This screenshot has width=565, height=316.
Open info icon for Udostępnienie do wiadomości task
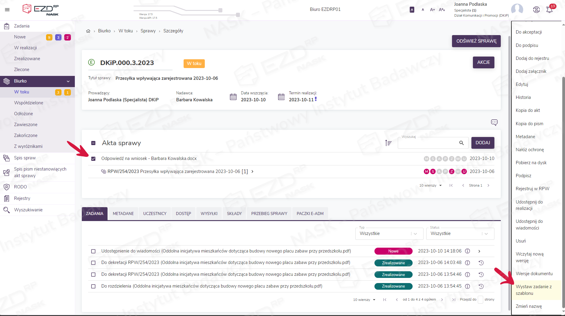click(x=467, y=251)
